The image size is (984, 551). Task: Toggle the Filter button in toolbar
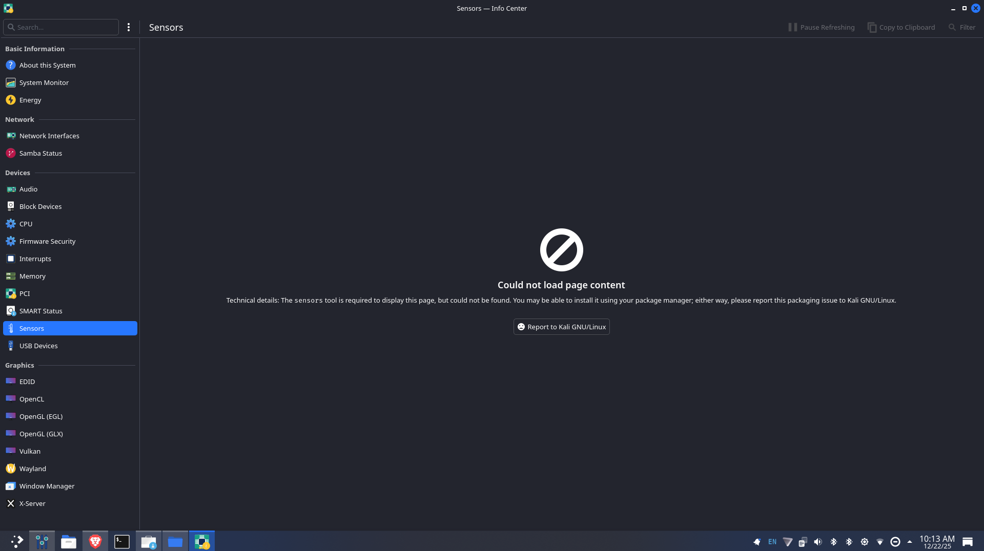click(962, 27)
